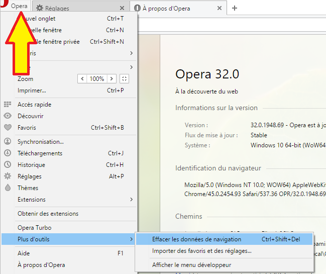Click the Historique clock icon
This screenshot has height=274, width=326.
8,164
